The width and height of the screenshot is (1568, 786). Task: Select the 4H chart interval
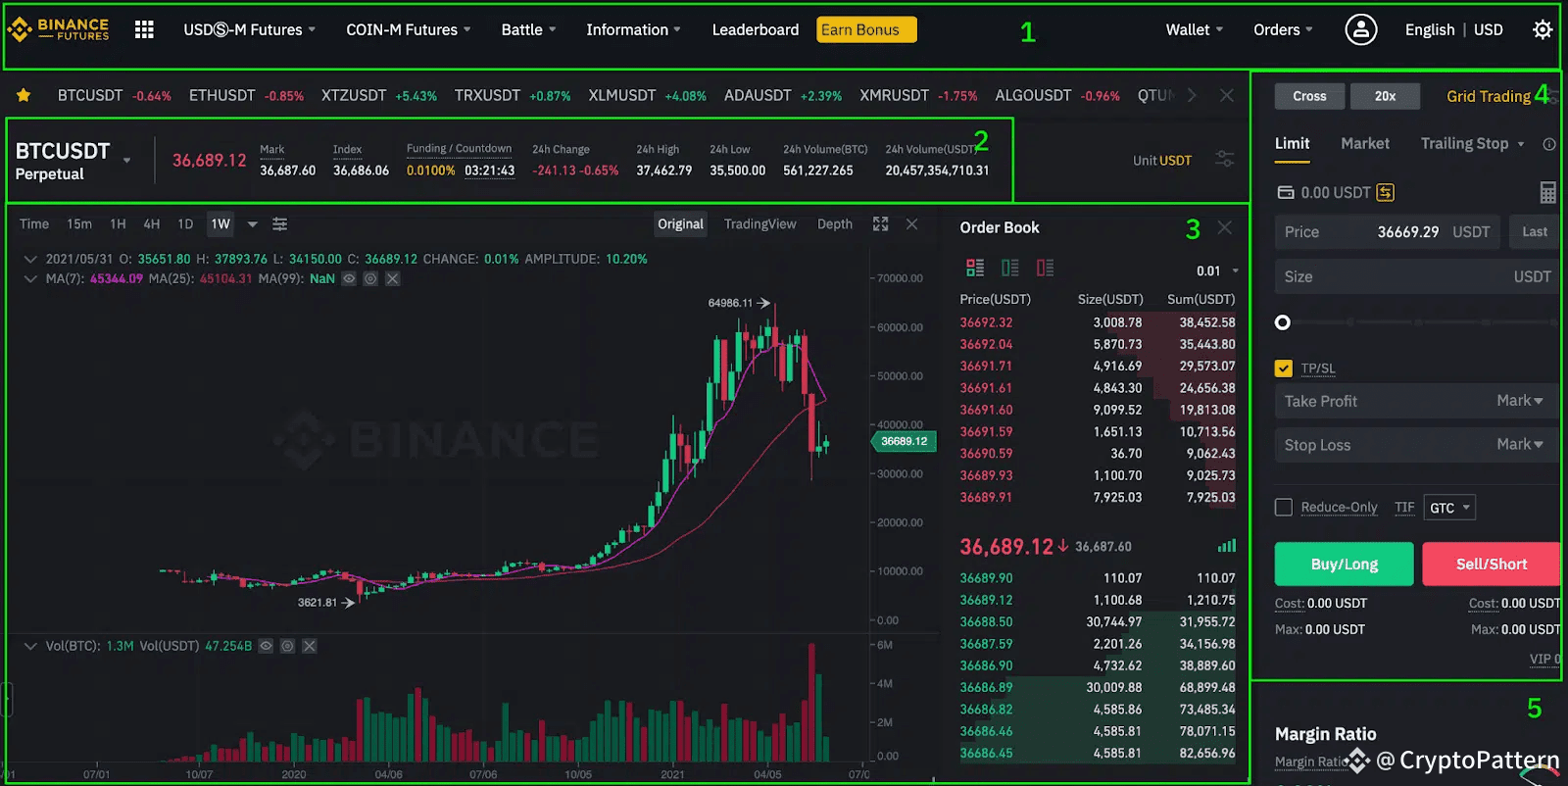152,224
